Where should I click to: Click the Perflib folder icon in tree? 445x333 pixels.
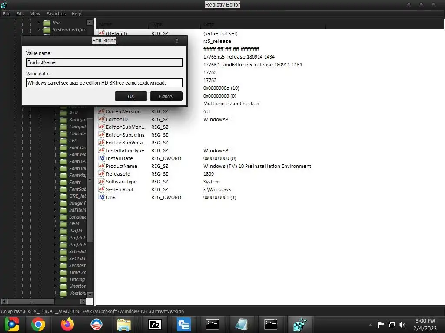click(63, 231)
